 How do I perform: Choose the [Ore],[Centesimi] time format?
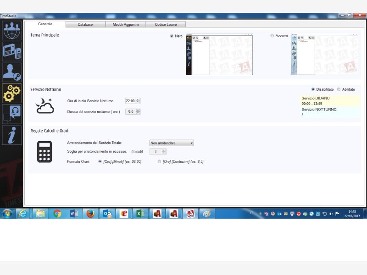click(x=159, y=161)
